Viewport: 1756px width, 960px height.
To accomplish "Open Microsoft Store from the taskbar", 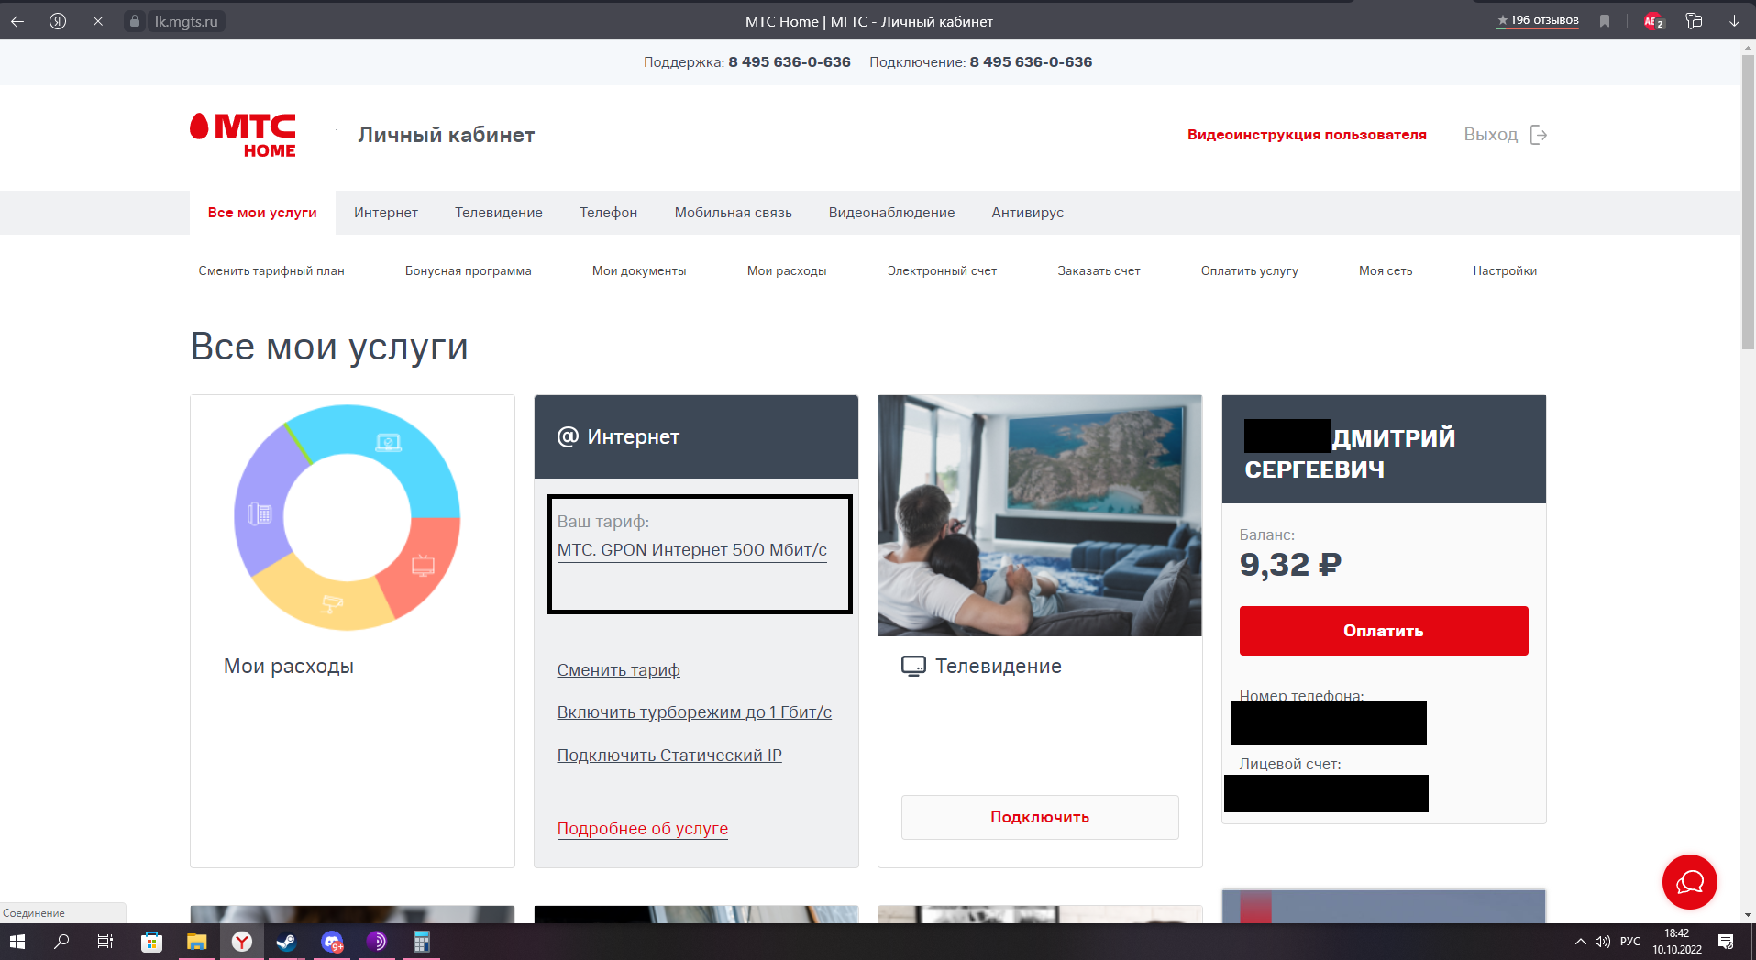I will [x=151, y=942].
